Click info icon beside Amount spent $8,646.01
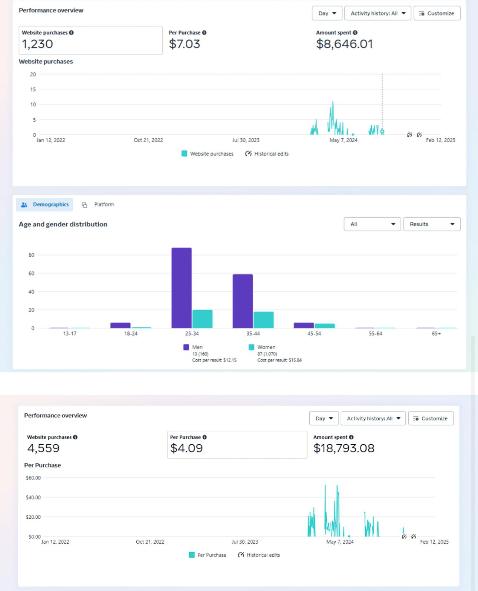Screen dimensions: 478x591 (x=355, y=33)
